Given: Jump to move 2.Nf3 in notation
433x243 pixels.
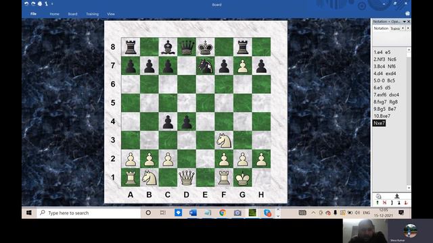Looking at the screenshot, I should tap(379, 59).
